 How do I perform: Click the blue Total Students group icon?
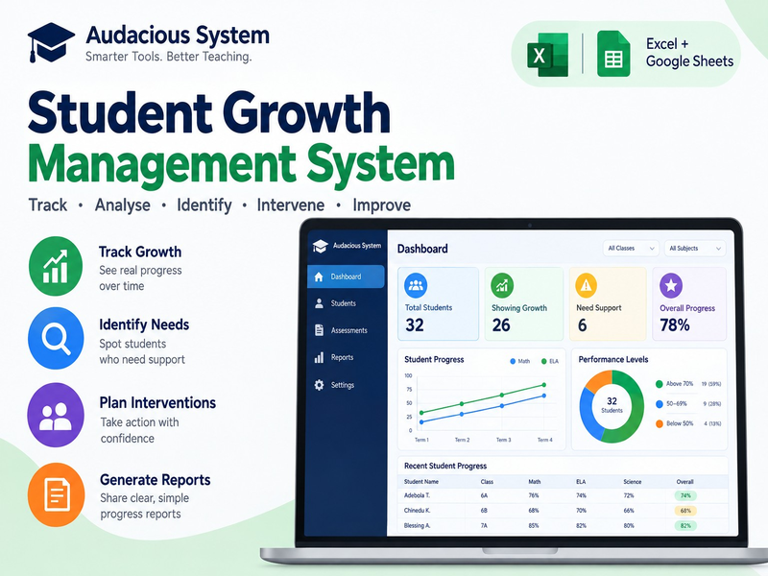[416, 285]
